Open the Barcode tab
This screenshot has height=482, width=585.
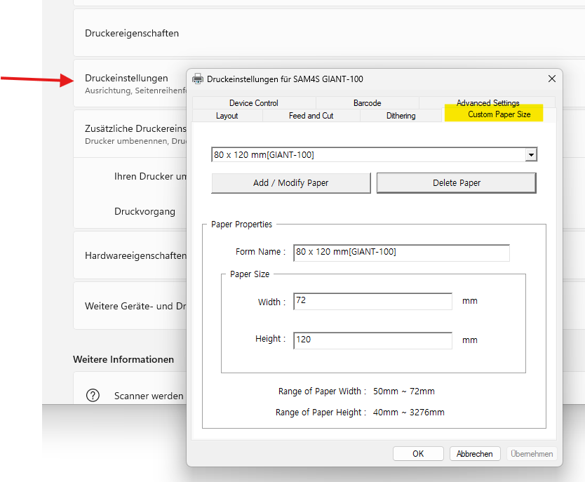click(x=367, y=103)
